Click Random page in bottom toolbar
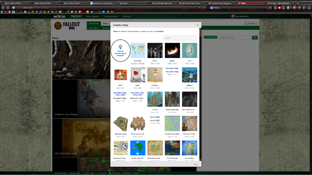The width and height of the screenshot is (312, 175). tap(75, 173)
